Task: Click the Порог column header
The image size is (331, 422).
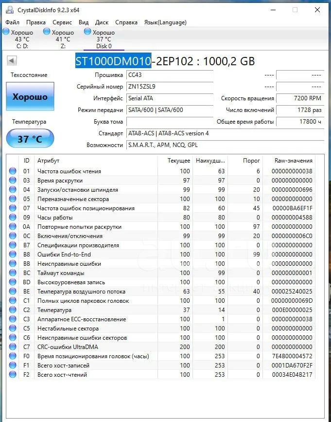Action: pos(245,161)
